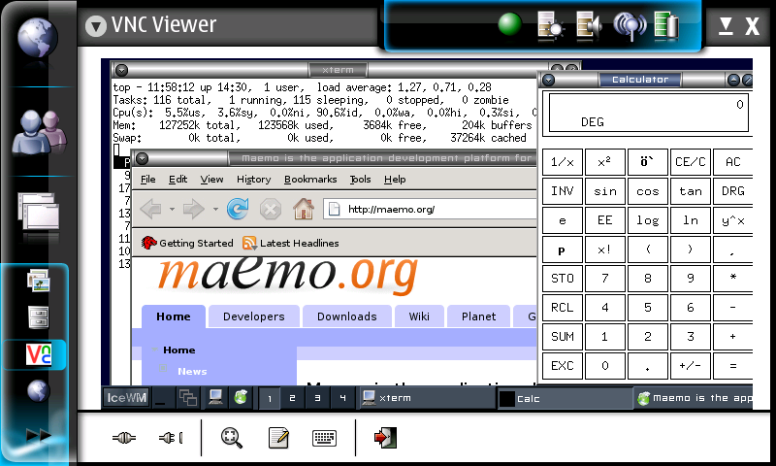Click the magnifier zoom-fit icon in toolbar
776x466 pixels.
point(232,439)
